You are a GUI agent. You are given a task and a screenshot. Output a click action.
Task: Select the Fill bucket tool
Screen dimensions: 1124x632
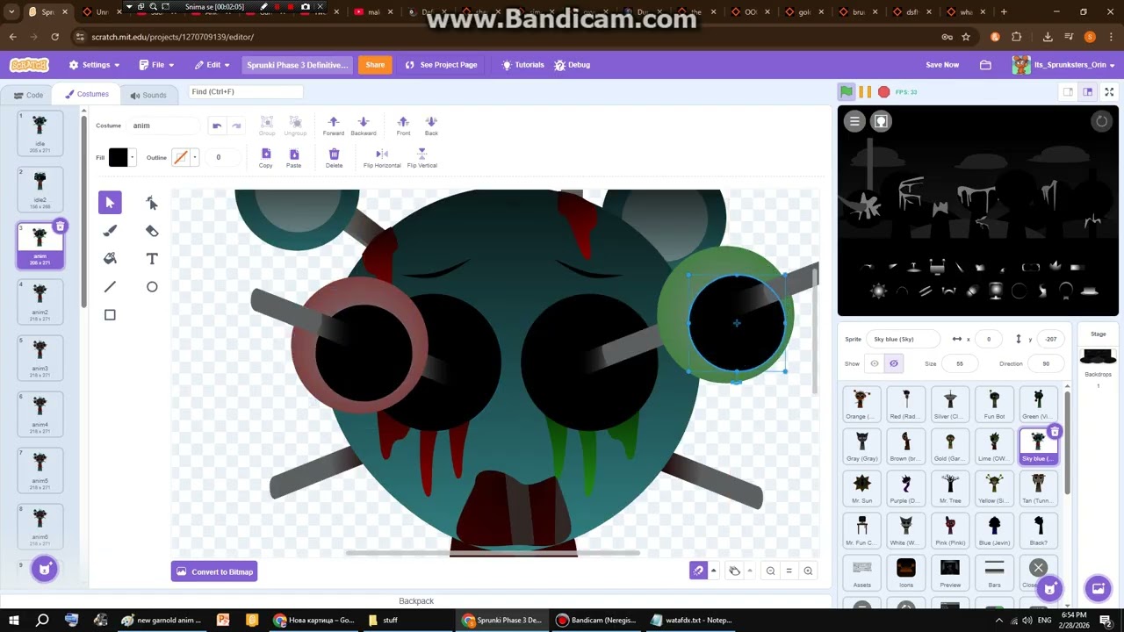110,259
